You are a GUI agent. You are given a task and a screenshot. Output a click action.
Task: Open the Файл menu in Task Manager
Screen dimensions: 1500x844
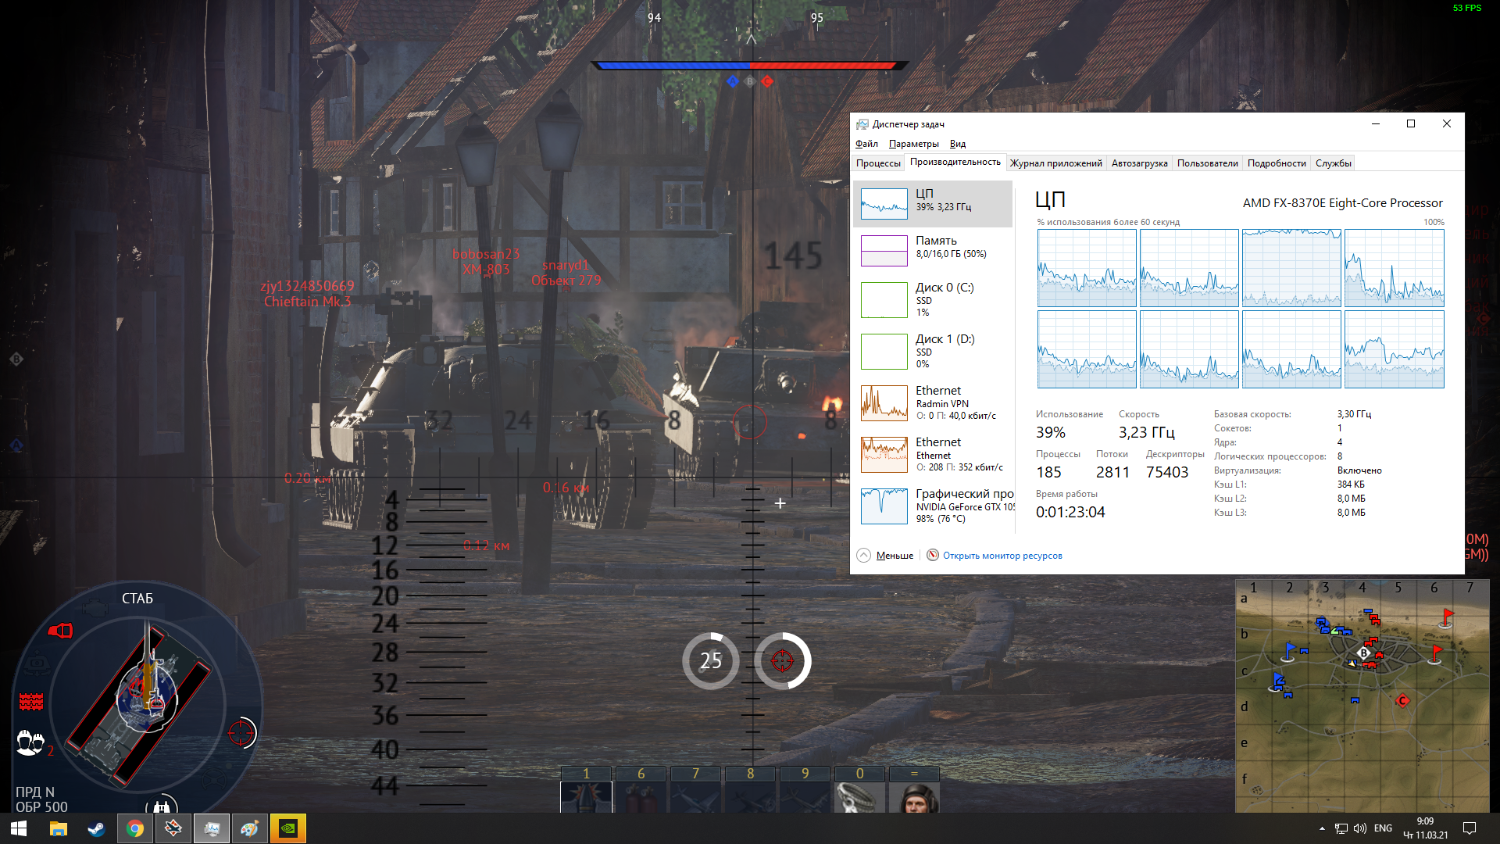pyautogui.click(x=866, y=144)
